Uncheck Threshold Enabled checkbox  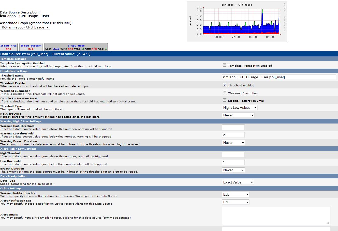click(225, 85)
